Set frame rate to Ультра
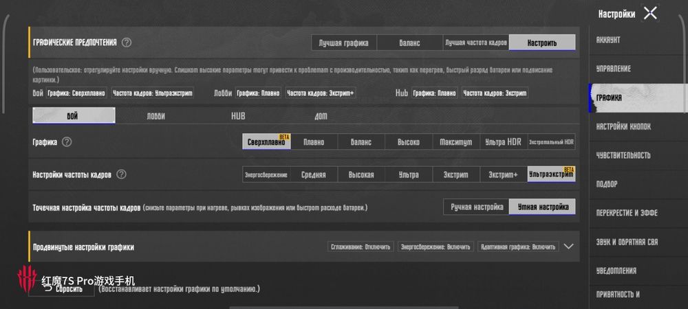 pyautogui.click(x=409, y=174)
